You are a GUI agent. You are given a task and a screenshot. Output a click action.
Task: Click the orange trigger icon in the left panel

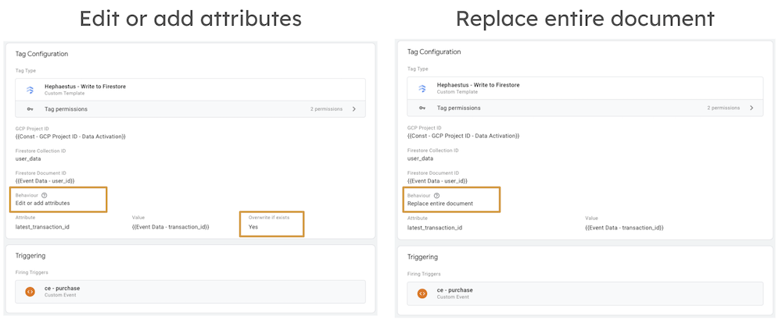[x=30, y=292]
